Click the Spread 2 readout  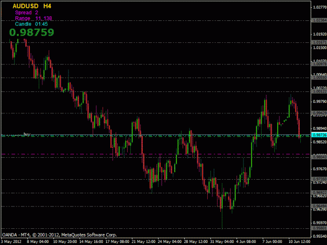click(27, 13)
